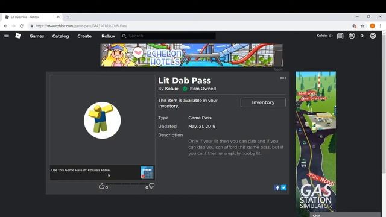Click the Robux balance number 0
Screen dimensions: 386x217
pyautogui.click(x=362, y=36)
